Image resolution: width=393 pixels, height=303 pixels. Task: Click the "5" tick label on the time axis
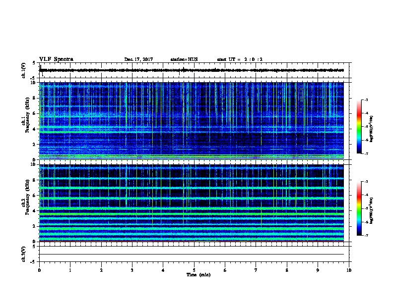(x=194, y=270)
